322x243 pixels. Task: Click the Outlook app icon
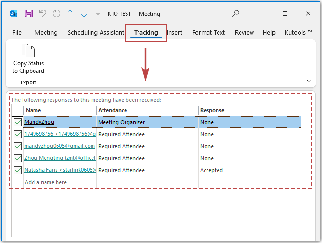(x=13, y=14)
